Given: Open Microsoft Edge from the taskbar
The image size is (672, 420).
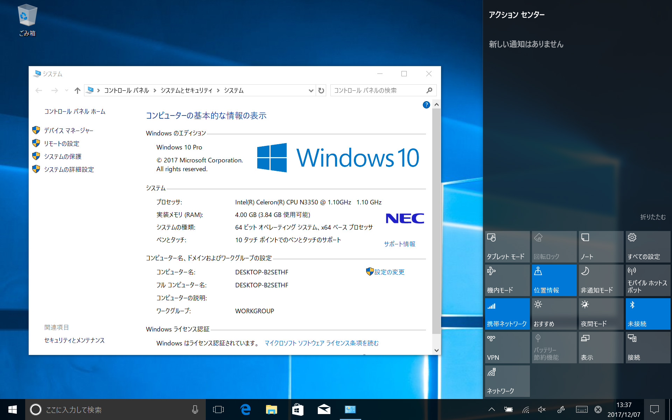Looking at the screenshot, I should [x=245, y=409].
